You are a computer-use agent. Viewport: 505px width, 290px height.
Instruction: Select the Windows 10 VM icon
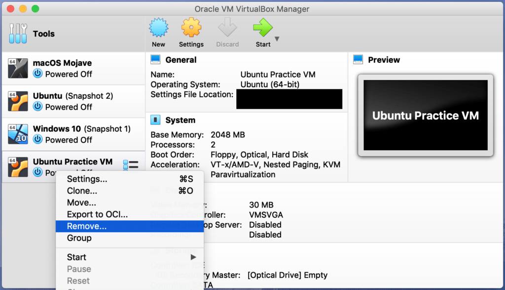click(x=18, y=134)
